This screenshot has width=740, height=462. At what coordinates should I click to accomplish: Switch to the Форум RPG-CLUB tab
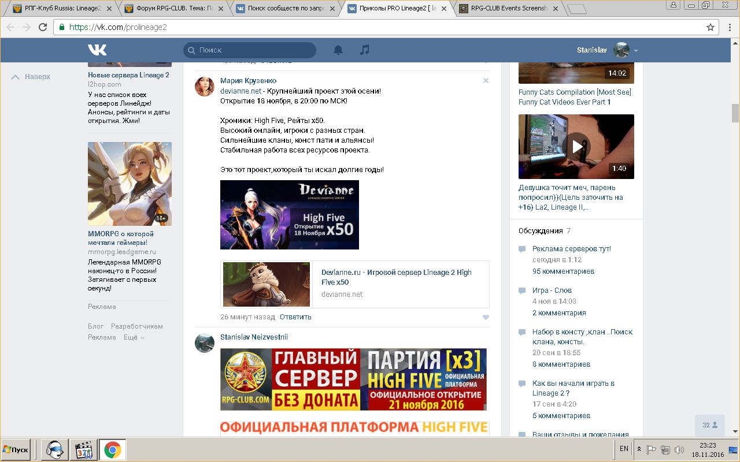click(173, 9)
